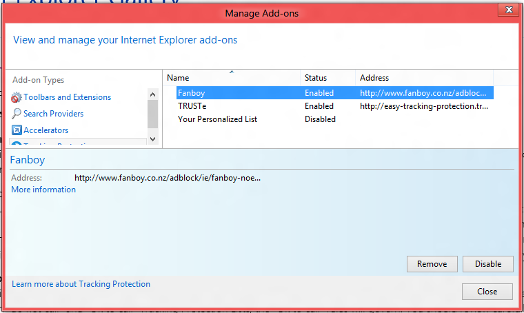
Task: Click the Fanboy heading in details pane
Action: coord(28,160)
